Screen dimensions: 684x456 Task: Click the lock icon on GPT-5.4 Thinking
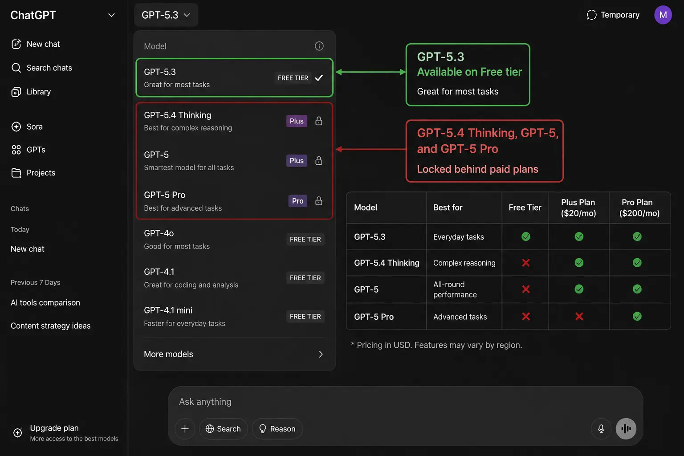(319, 121)
